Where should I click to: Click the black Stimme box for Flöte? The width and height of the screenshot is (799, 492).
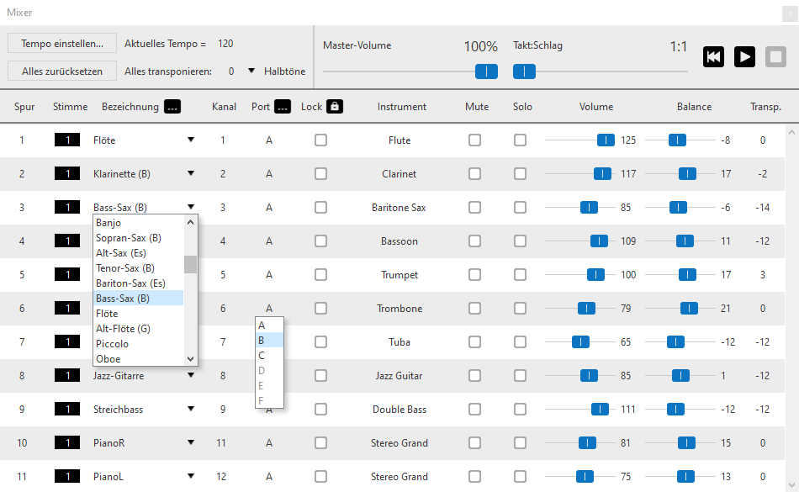click(x=66, y=140)
